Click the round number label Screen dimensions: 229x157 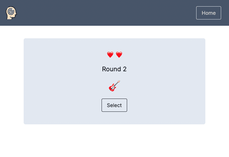tap(114, 69)
